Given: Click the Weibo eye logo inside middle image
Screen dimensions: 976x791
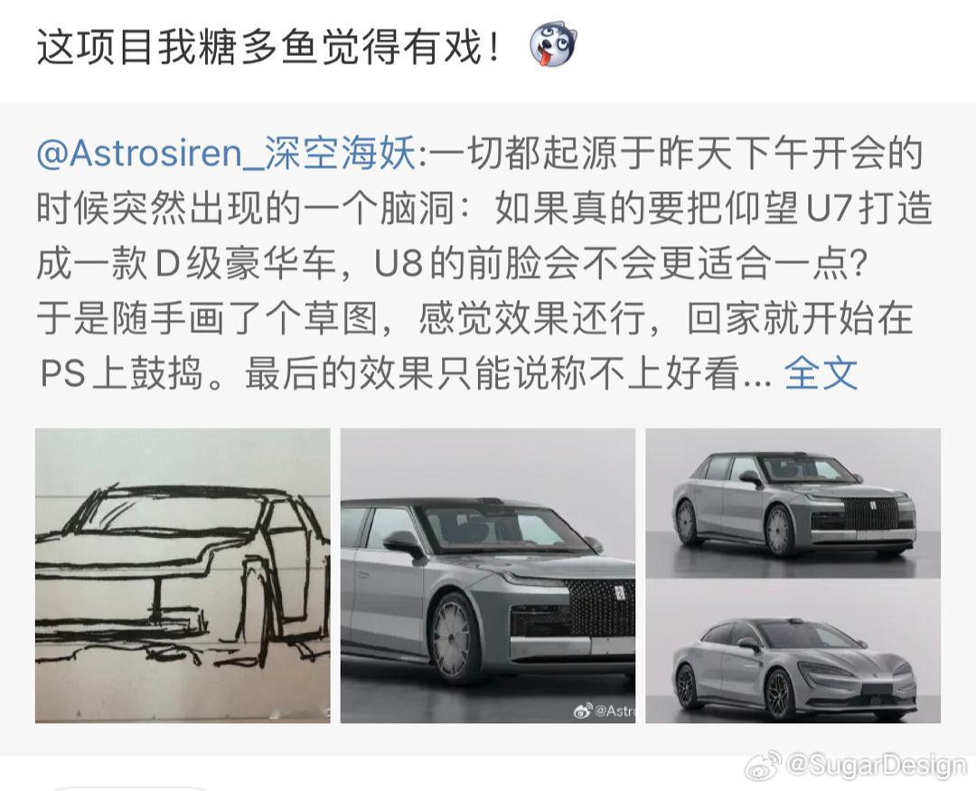Looking at the screenshot, I should [x=583, y=710].
